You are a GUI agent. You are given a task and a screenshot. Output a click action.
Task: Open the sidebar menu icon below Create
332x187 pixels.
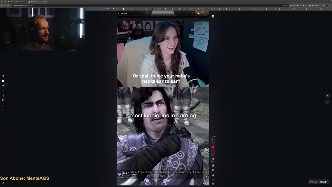(3, 110)
